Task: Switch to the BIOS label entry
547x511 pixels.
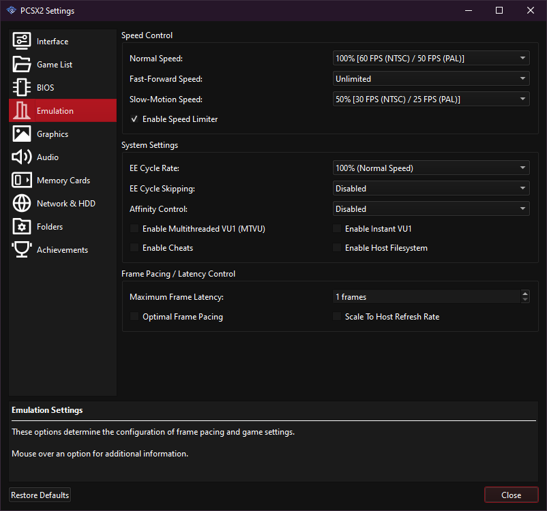Action: (x=45, y=88)
